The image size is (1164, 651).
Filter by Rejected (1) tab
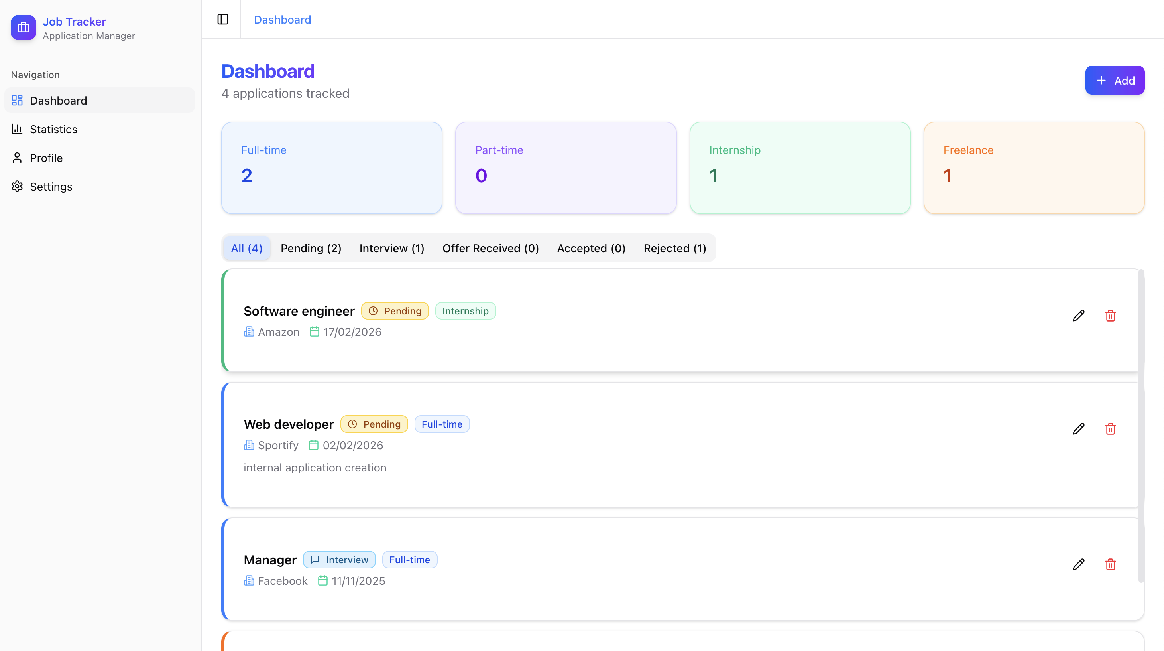(674, 248)
